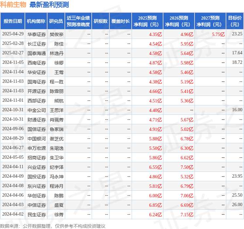The width and height of the screenshot is (244, 229).
Task: Click the 研究员 column header
Action: 56,21
